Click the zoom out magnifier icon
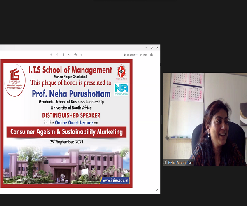 click(x=57, y=55)
